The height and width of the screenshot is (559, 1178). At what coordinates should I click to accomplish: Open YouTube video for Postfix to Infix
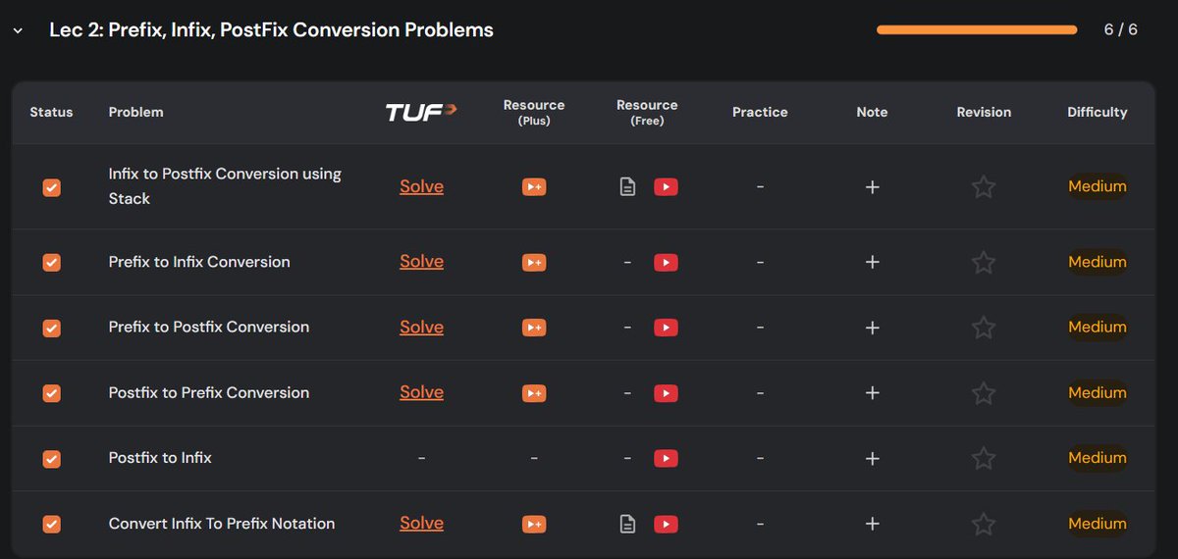coord(666,458)
